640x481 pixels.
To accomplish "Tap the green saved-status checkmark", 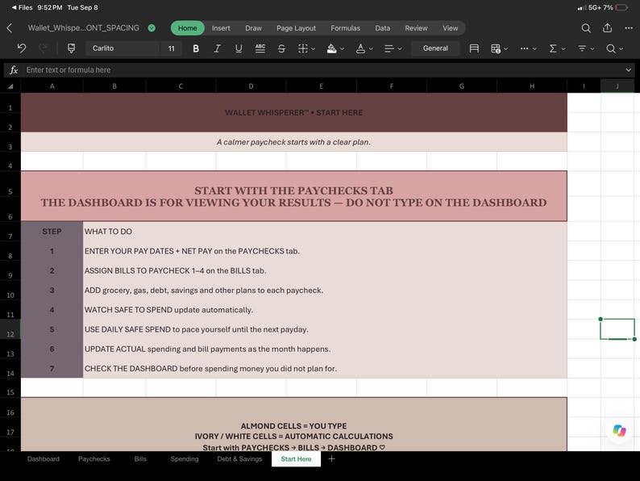I will (x=152, y=27).
